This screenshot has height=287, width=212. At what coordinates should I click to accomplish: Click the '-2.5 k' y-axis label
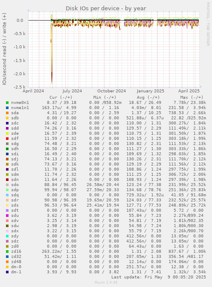[x=19, y=87]
